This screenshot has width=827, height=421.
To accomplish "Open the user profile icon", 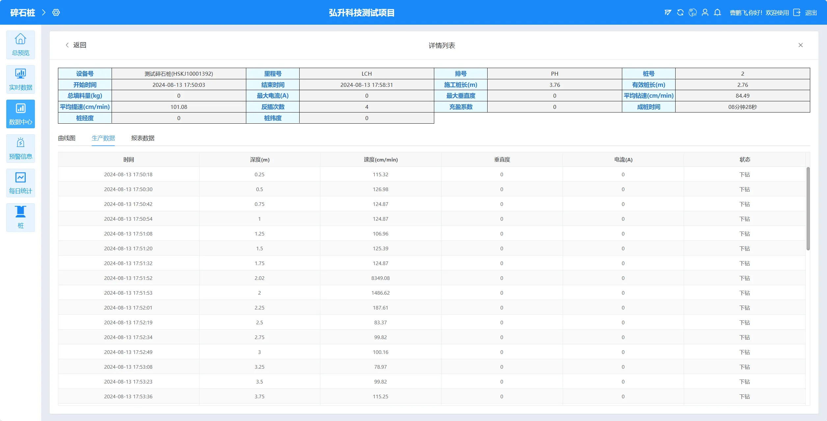I will click(x=705, y=12).
